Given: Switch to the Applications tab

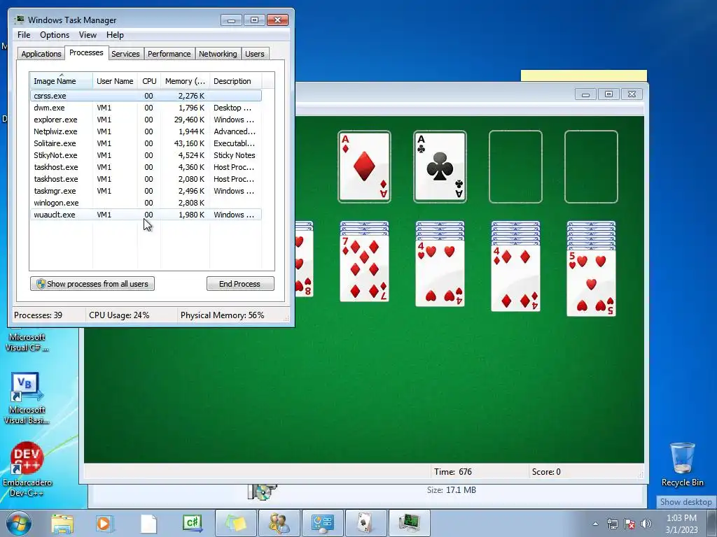Looking at the screenshot, I should click(41, 54).
